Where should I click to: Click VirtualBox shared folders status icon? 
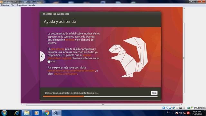coord(177,108)
